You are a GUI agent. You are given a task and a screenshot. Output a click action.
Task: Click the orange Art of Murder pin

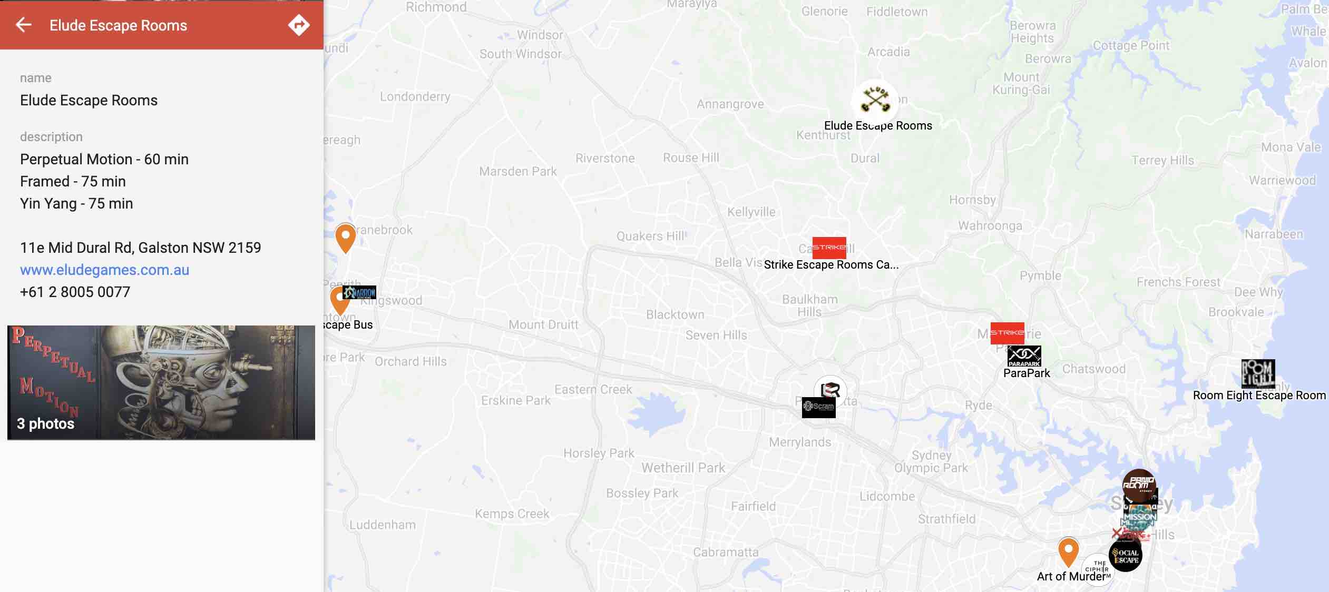click(x=1068, y=552)
